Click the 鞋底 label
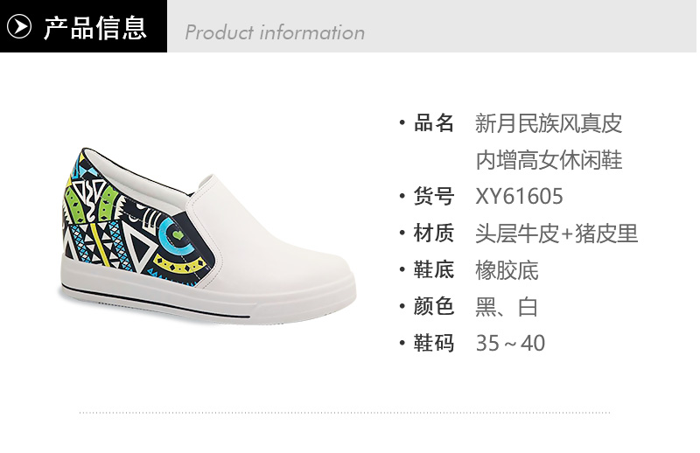700x453 pixels. pos(433,269)
